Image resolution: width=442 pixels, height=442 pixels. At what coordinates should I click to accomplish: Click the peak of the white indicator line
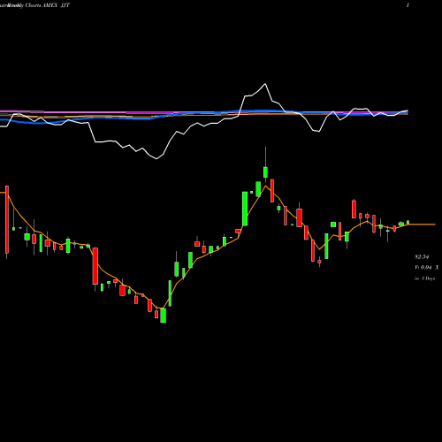265,84
